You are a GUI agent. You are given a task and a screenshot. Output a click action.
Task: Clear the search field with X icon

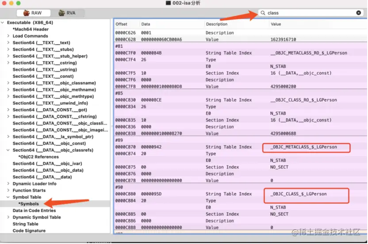click(x=358, y=13)
